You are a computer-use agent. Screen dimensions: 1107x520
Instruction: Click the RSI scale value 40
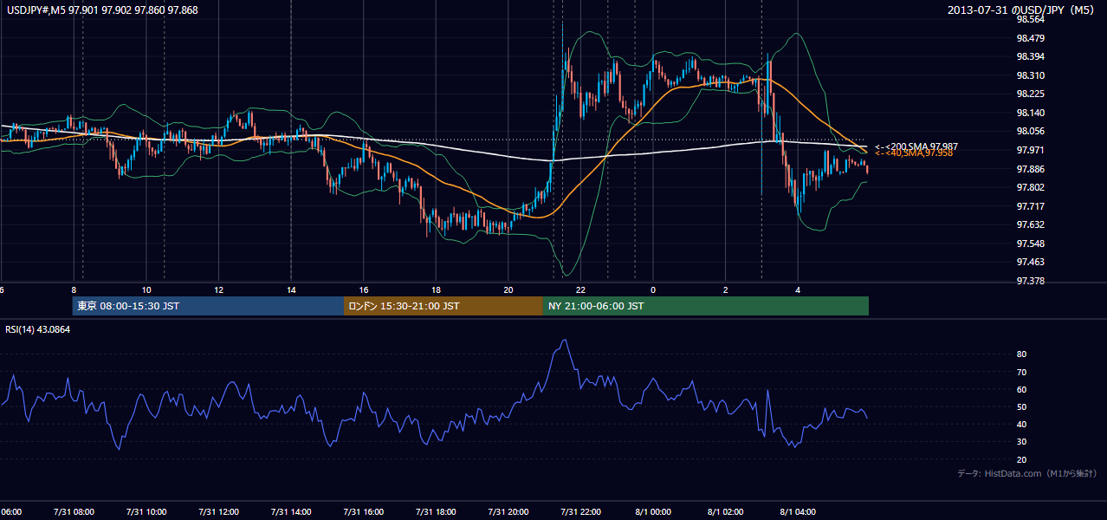[1021, 425]
